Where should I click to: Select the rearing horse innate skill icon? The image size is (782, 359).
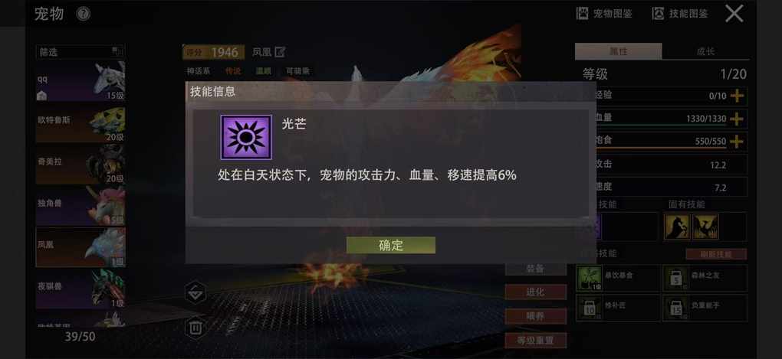pyautogui.click(x=677, y=227)
